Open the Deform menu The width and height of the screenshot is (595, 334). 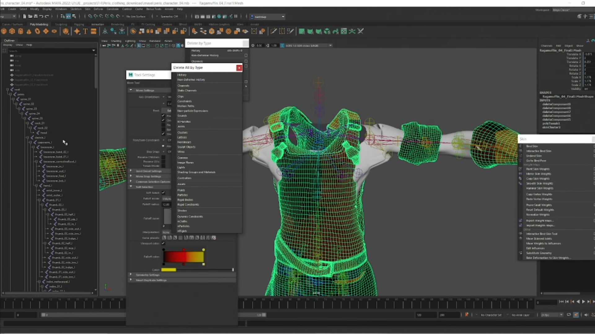click(99, 9)
